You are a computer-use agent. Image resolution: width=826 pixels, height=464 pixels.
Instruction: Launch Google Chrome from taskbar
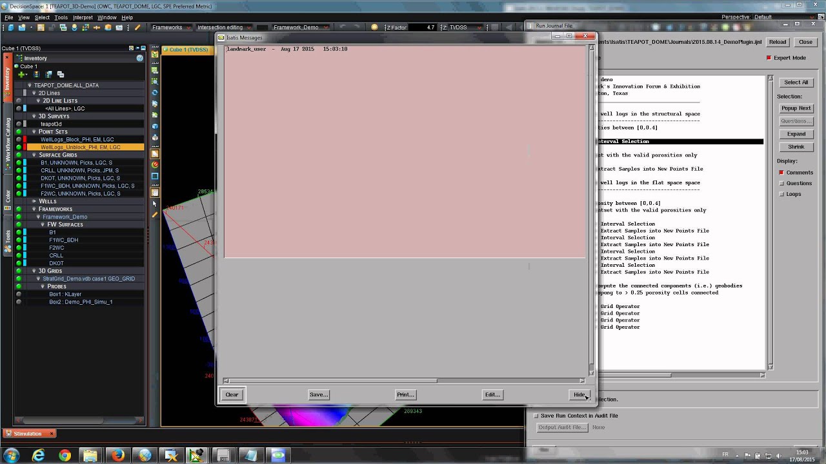(x=65, y=456)
